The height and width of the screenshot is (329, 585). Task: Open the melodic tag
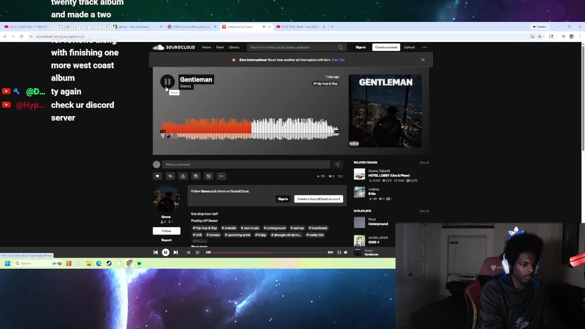[229, 228]
